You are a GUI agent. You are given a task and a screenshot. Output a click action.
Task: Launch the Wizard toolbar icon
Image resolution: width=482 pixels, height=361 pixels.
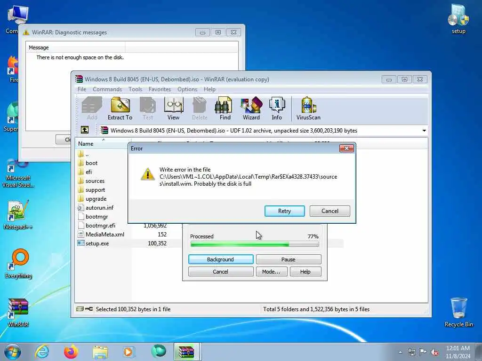tap(251, 108)
